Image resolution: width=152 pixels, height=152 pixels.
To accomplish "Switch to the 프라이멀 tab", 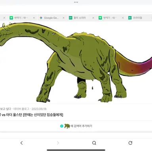I will click(x=137, y=18).
